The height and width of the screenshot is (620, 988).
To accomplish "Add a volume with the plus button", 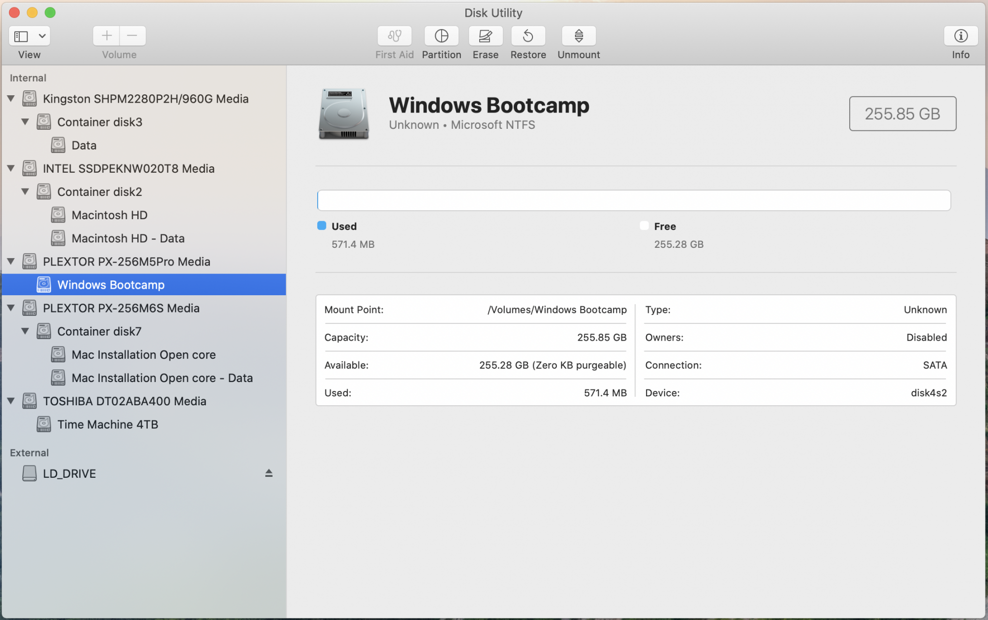I will pyautogui.click(x=107, y=36).
